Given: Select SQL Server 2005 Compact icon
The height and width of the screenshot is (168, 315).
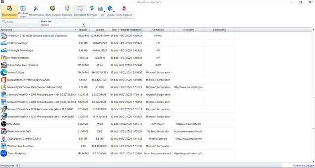Looking at the screenshot, I should (4, 87).
